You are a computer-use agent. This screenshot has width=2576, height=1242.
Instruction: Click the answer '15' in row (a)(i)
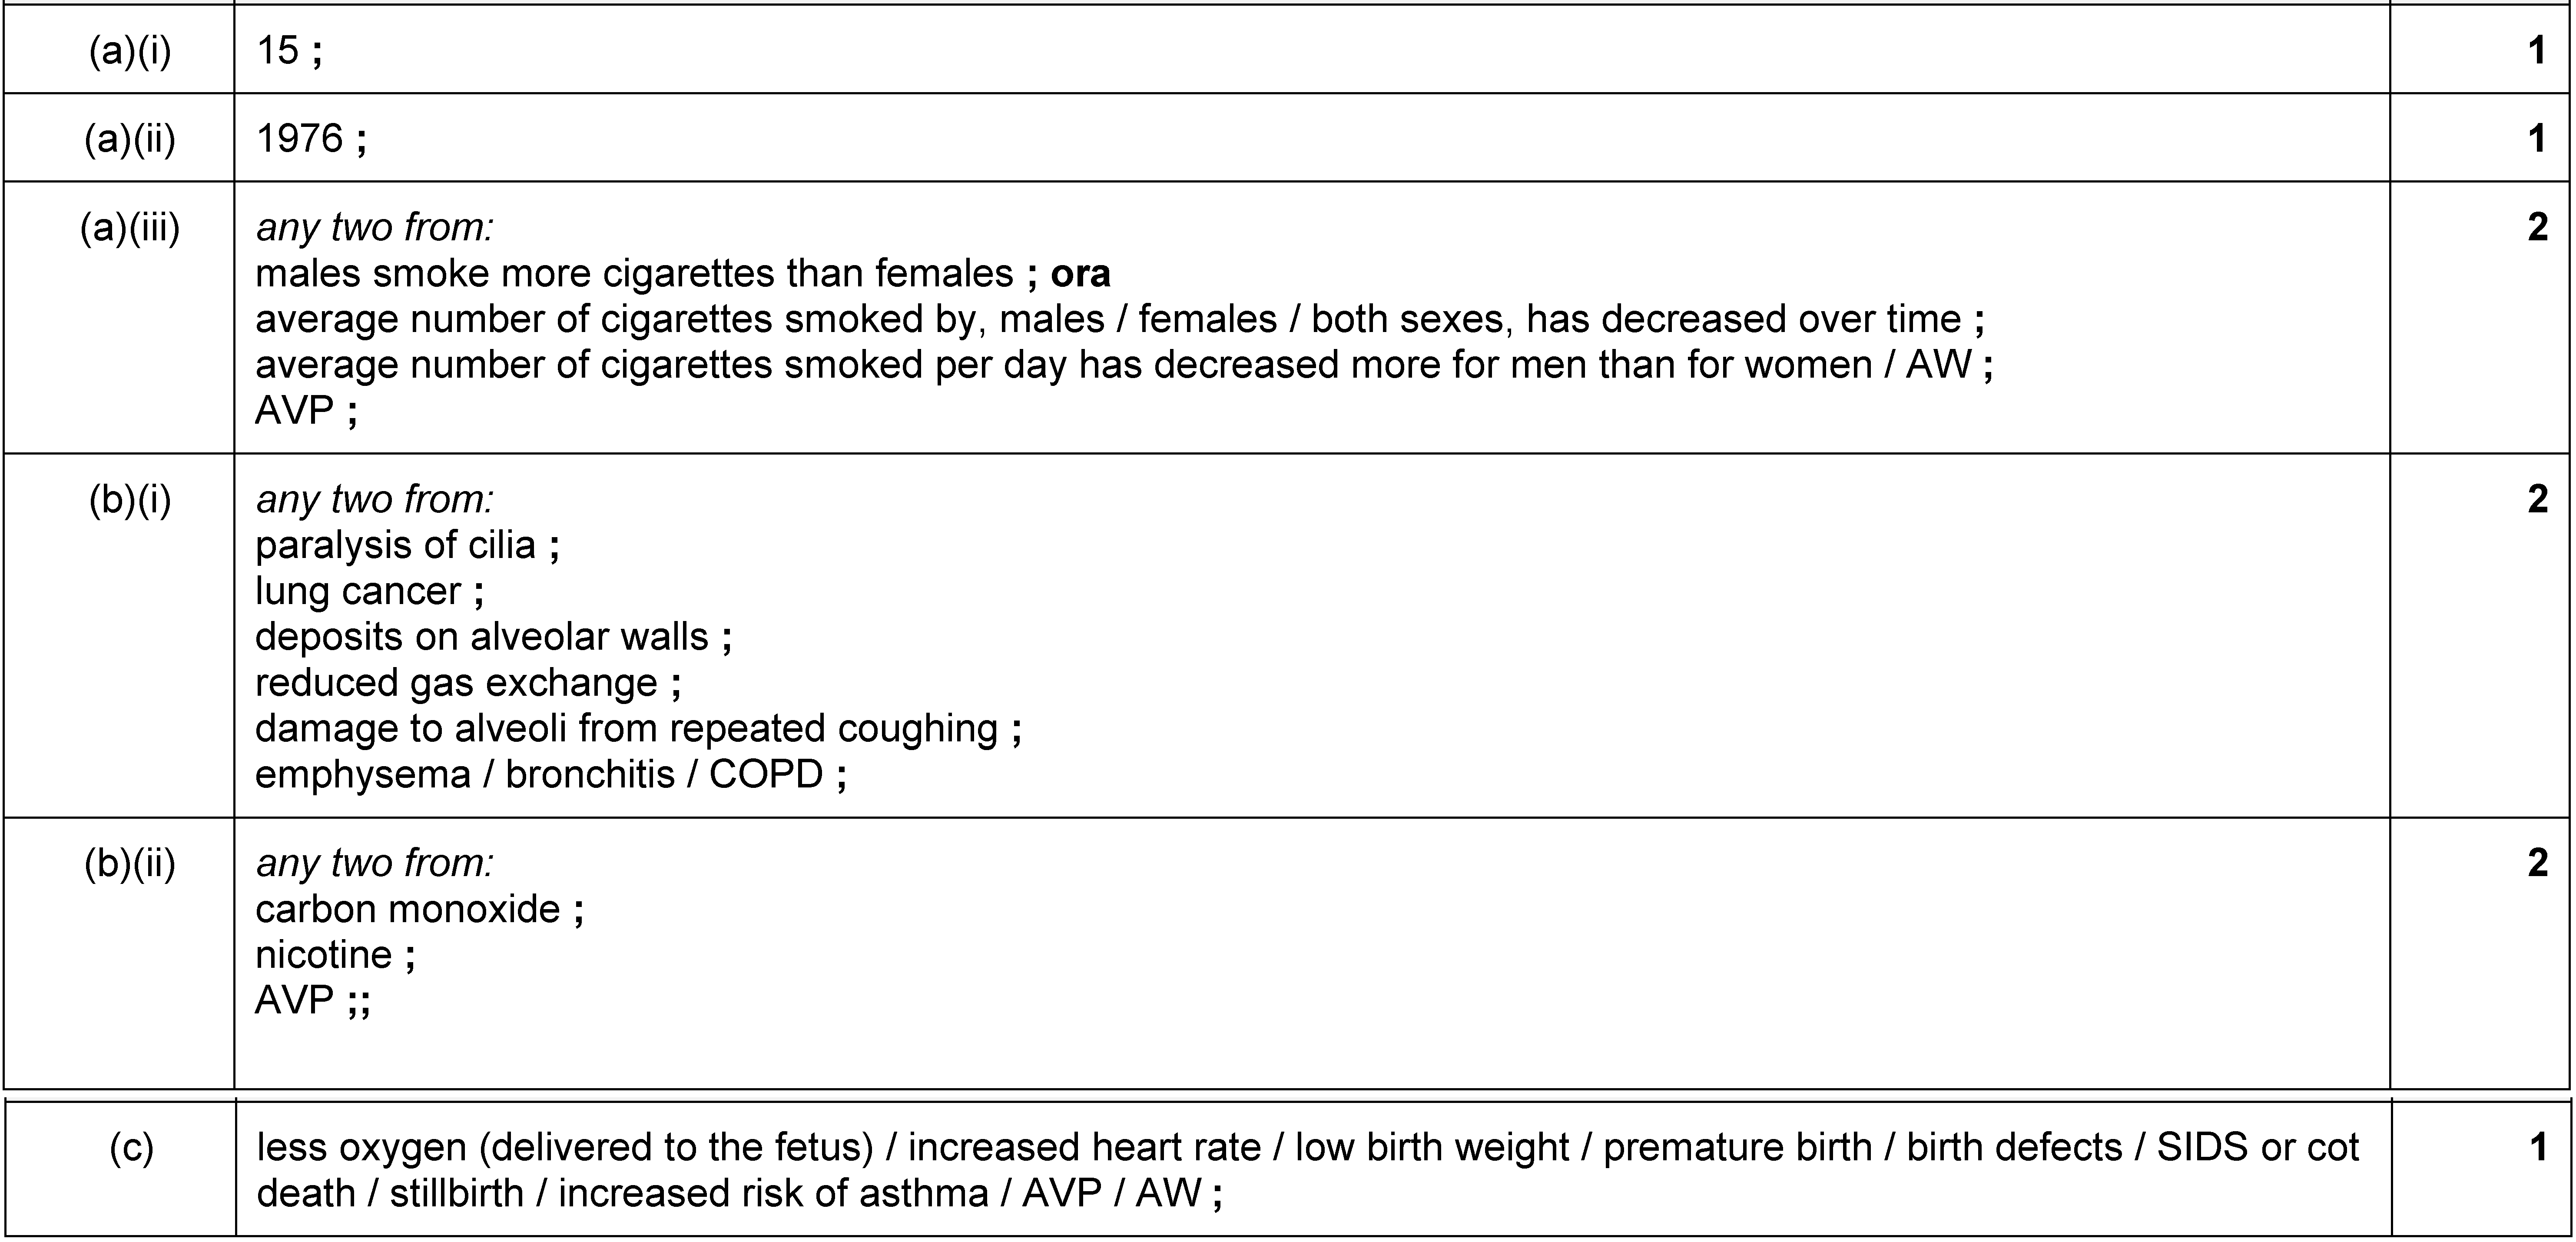click(x=277, y=50)
